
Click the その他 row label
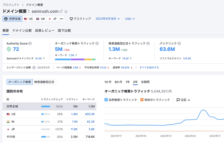(x=11, y=137)
